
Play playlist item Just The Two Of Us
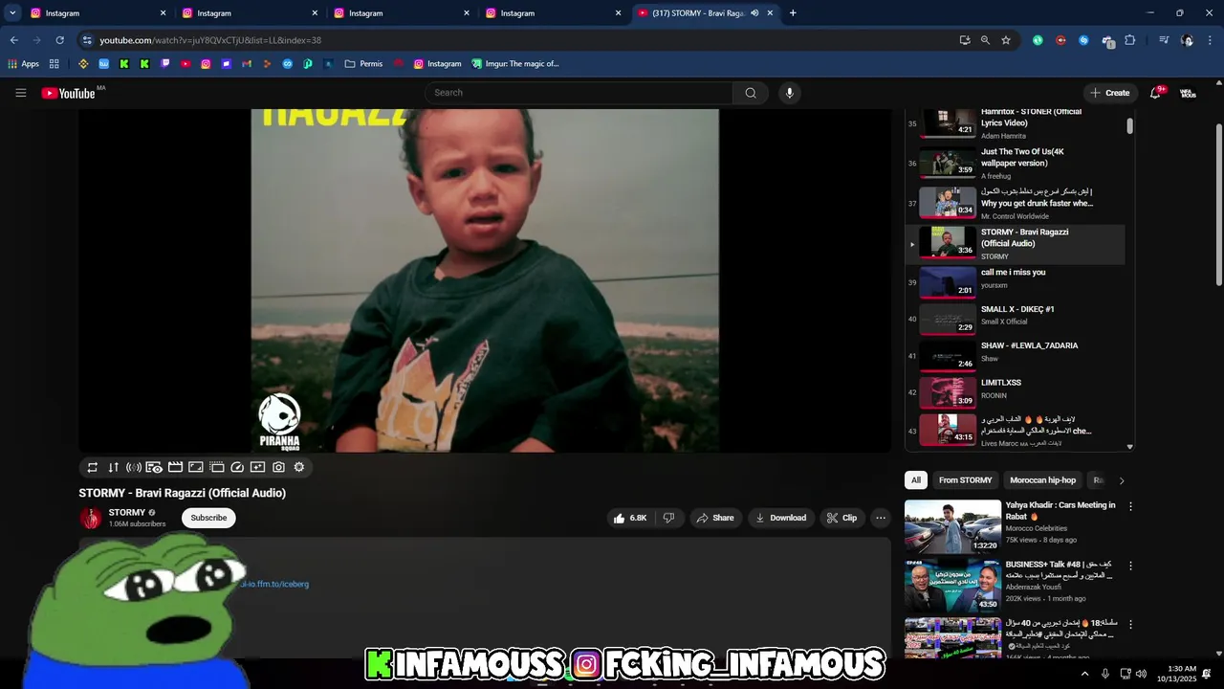pos(1015,163)
